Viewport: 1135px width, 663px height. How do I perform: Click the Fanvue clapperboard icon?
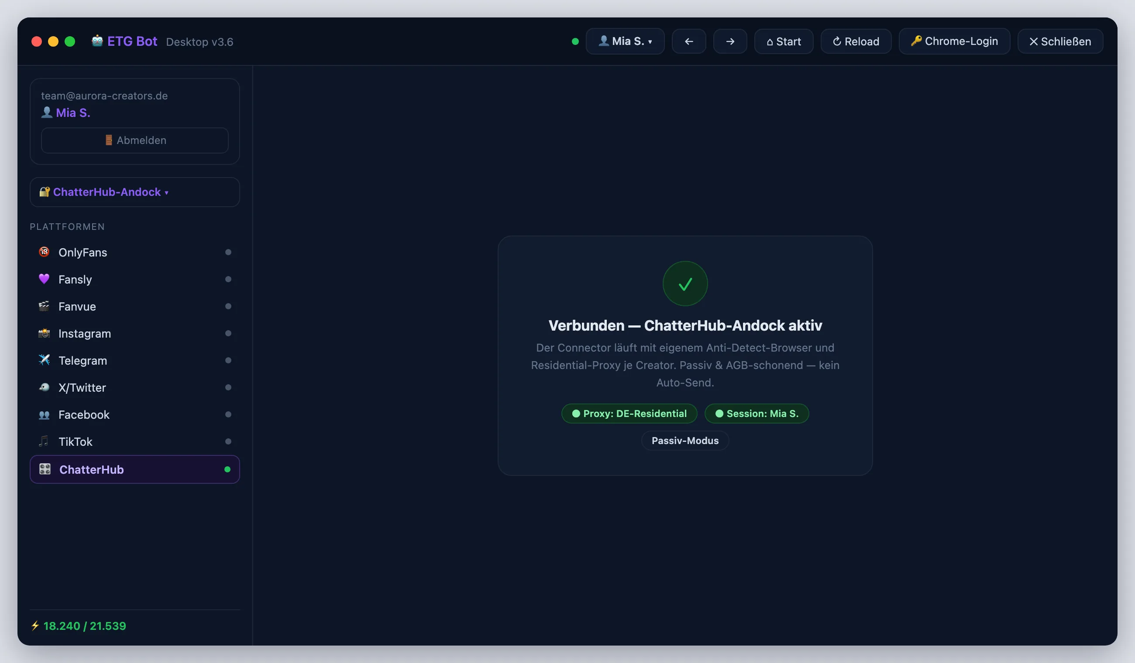coord(44,306)
